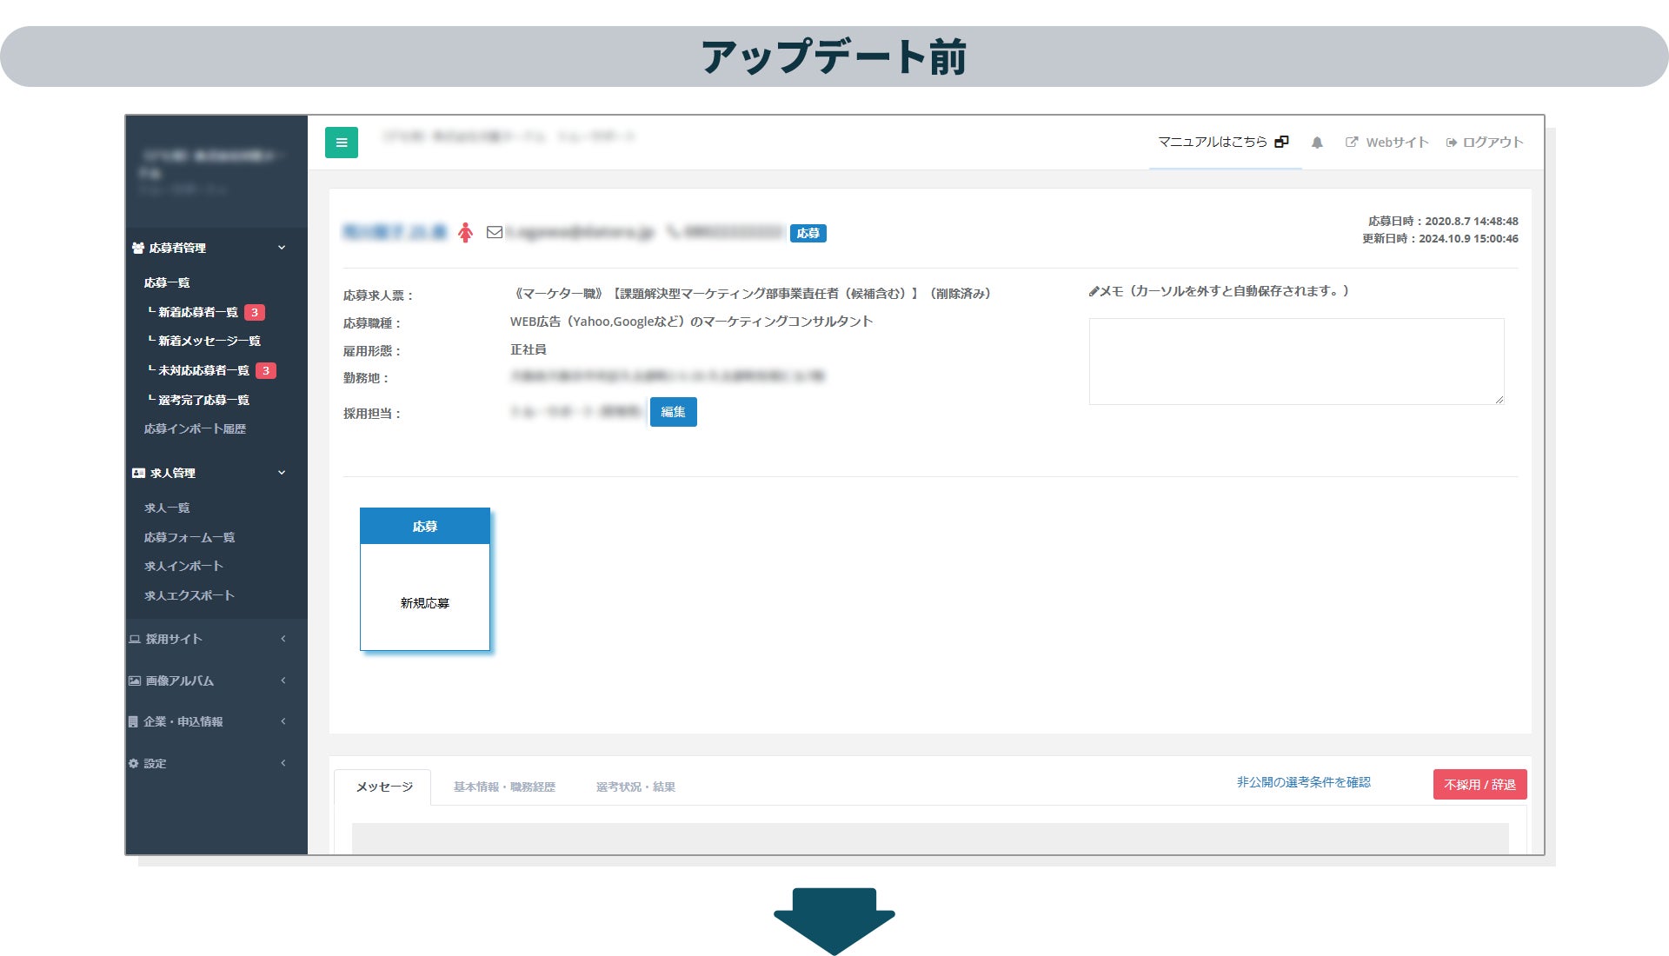This screenshot has height=956, width=1669.
Task: Open 新着応募者一覧 in the sidebar
Action: 198,312
